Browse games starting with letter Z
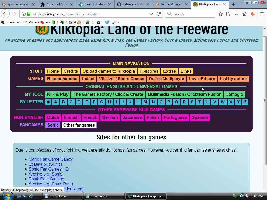The height and width of the screenshot is (200, 267). (245, 102)
